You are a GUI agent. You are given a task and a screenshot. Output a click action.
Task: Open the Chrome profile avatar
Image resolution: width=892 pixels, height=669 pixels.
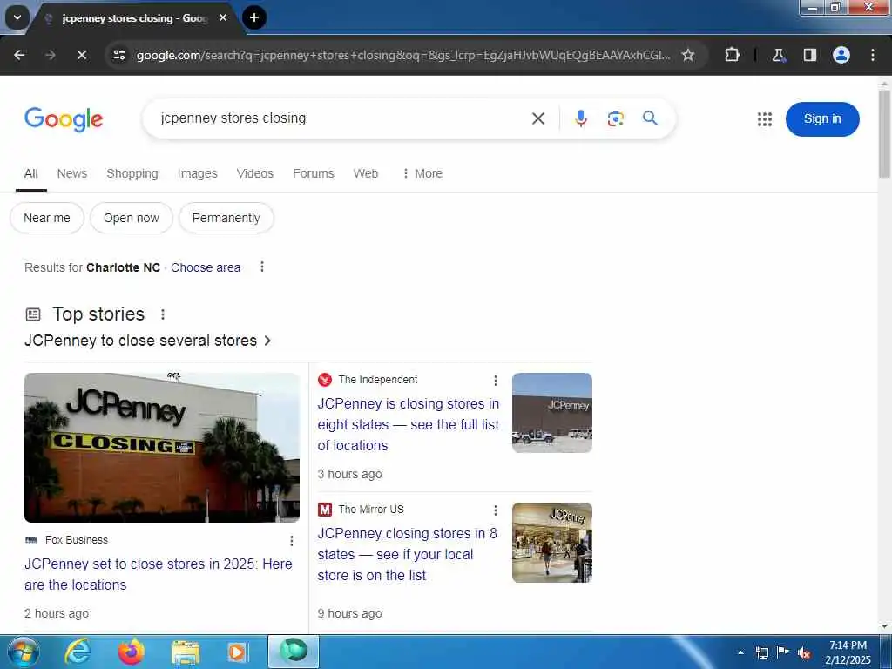coord(841,55)
